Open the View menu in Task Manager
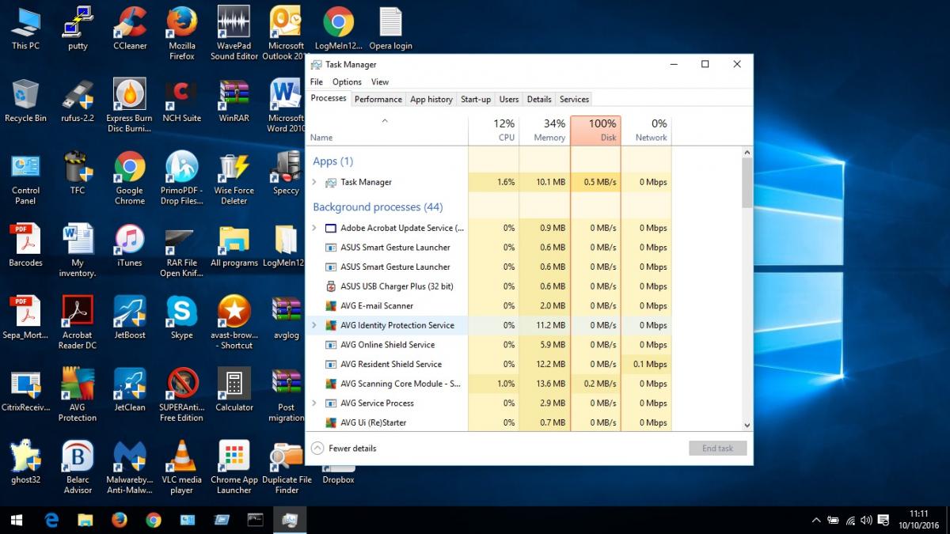The width and height of the screenshot is (950, 534). pyautogui.click(x=380, y=81)
